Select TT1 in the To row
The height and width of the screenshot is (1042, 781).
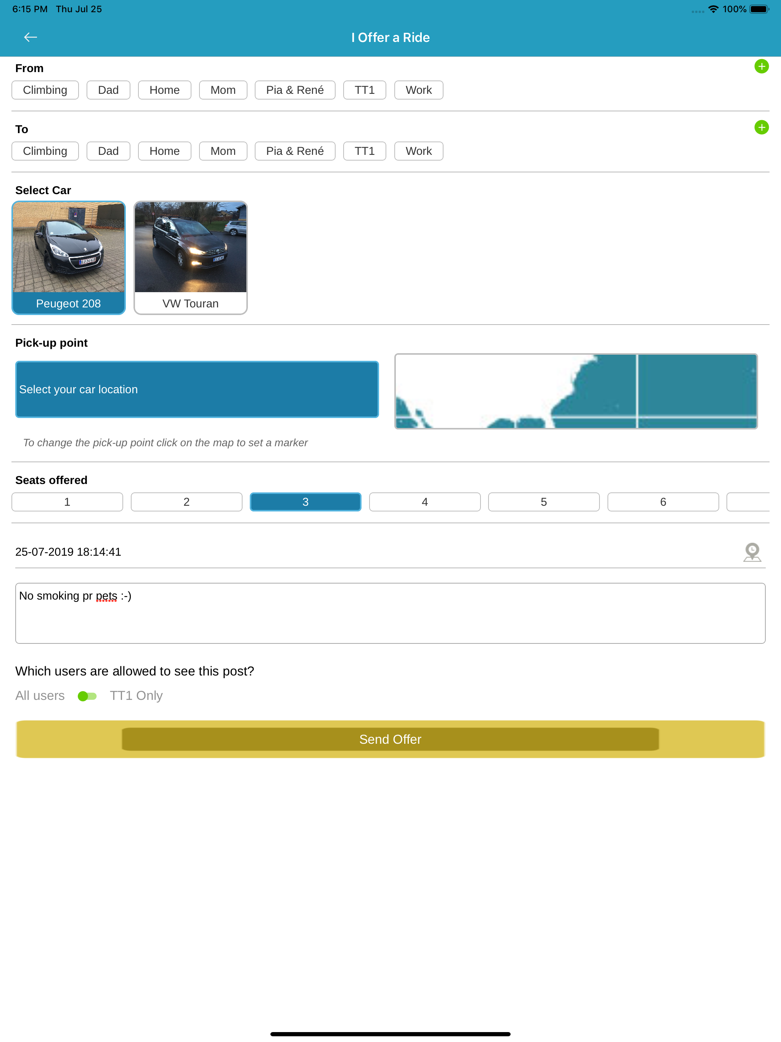pos(365,151)
